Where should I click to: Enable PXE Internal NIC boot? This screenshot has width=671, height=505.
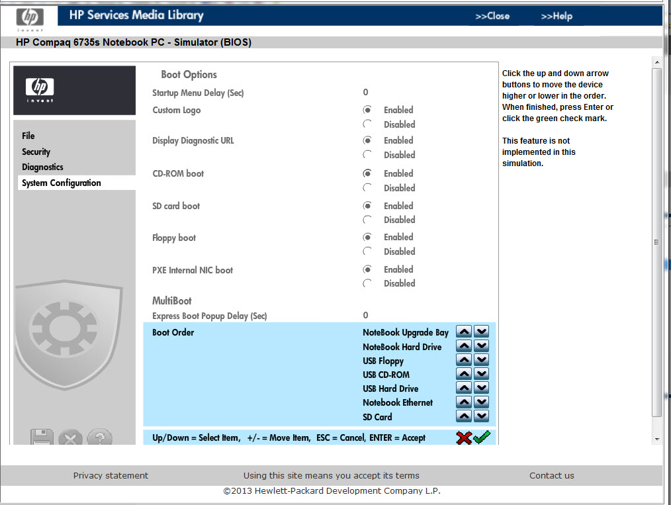[367, 269]
